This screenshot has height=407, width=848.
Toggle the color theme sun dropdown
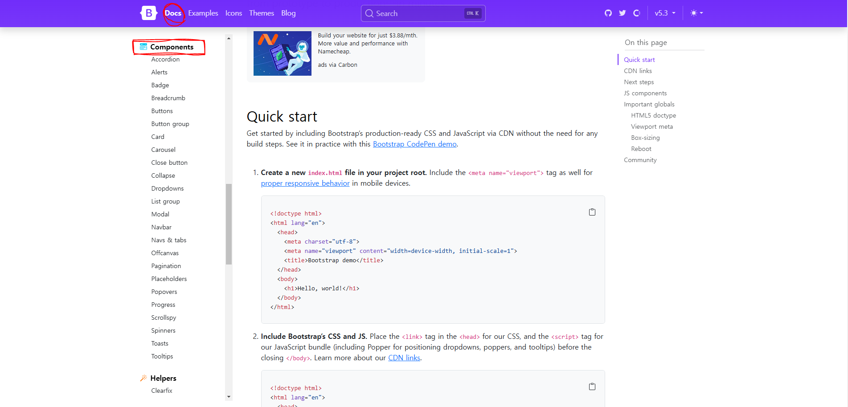pos(696,13)
